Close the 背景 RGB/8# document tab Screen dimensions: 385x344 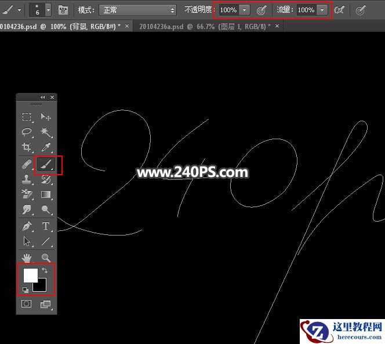127,26
